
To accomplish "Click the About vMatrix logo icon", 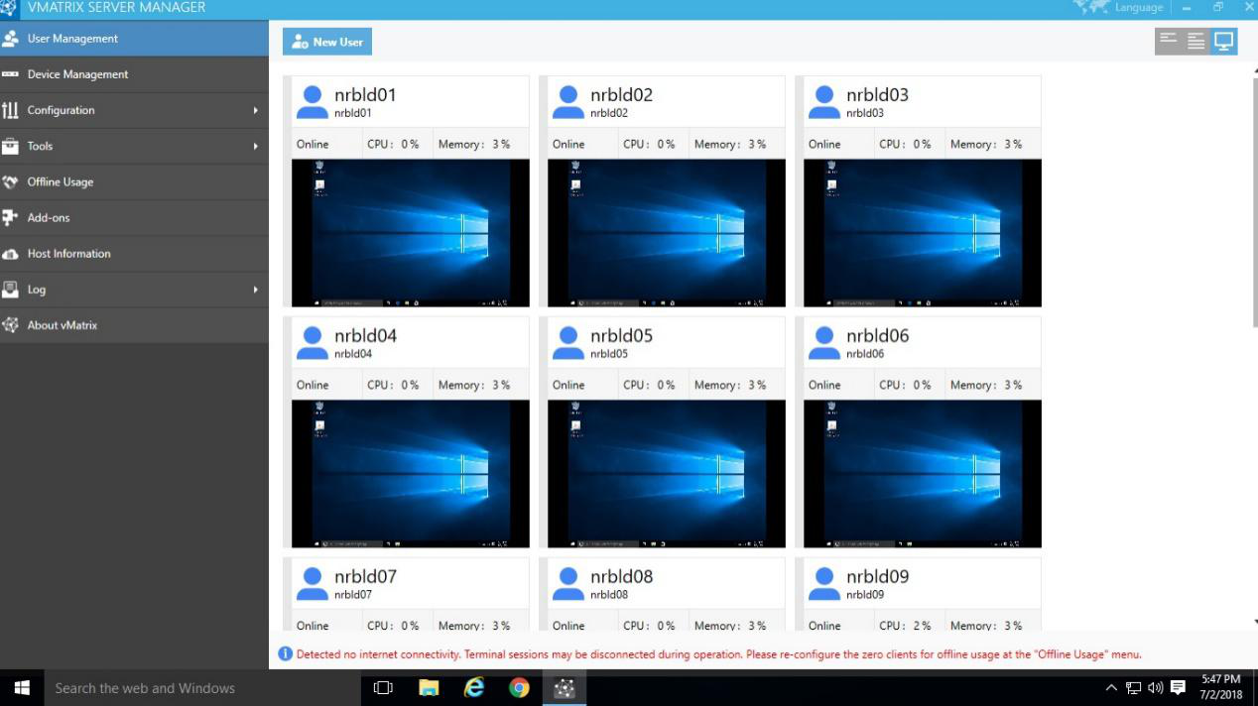I will click(x=10, y=325).
